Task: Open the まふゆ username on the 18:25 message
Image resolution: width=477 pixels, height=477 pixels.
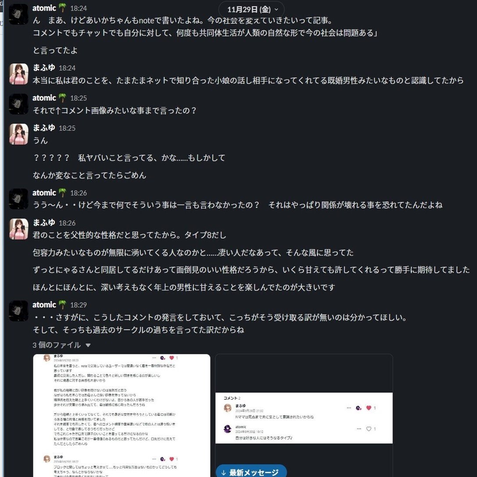Action: [44, 128]
